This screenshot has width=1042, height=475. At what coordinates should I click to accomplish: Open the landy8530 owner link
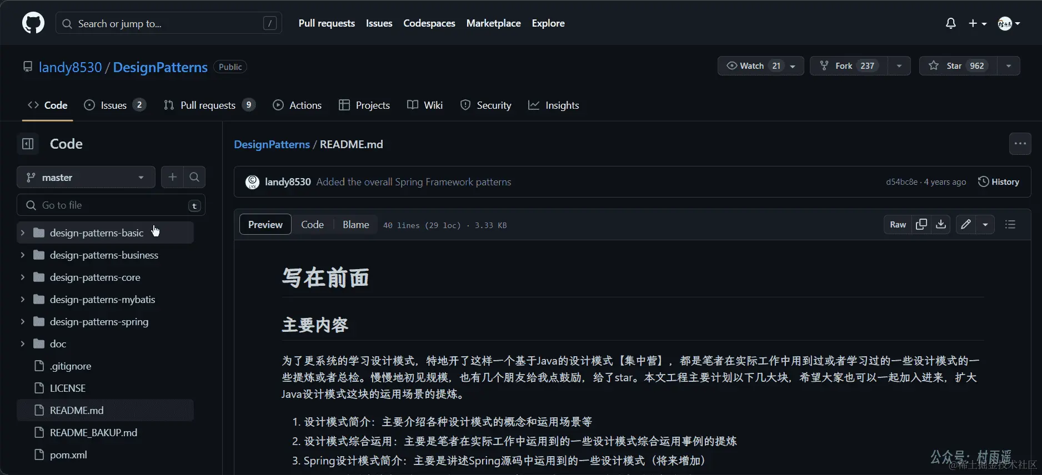coord(71,67)
